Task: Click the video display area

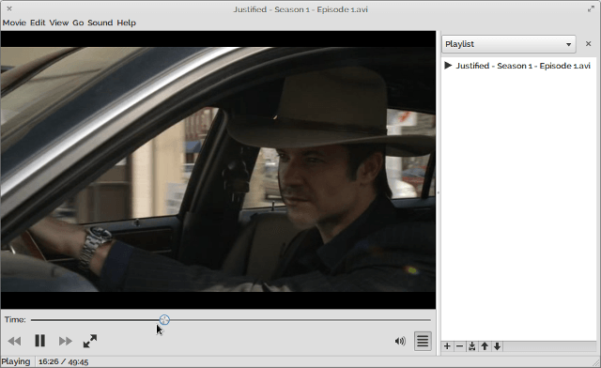Action: pos(218,170)
